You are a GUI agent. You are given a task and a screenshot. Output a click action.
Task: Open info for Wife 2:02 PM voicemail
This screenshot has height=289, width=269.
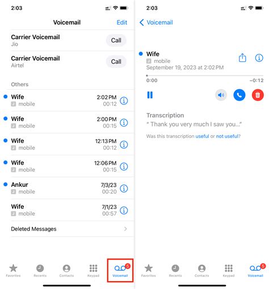click(x=124, y=100)
